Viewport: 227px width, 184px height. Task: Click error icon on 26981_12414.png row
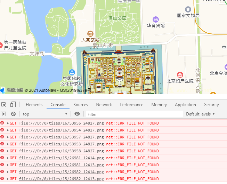click(2, 158)
